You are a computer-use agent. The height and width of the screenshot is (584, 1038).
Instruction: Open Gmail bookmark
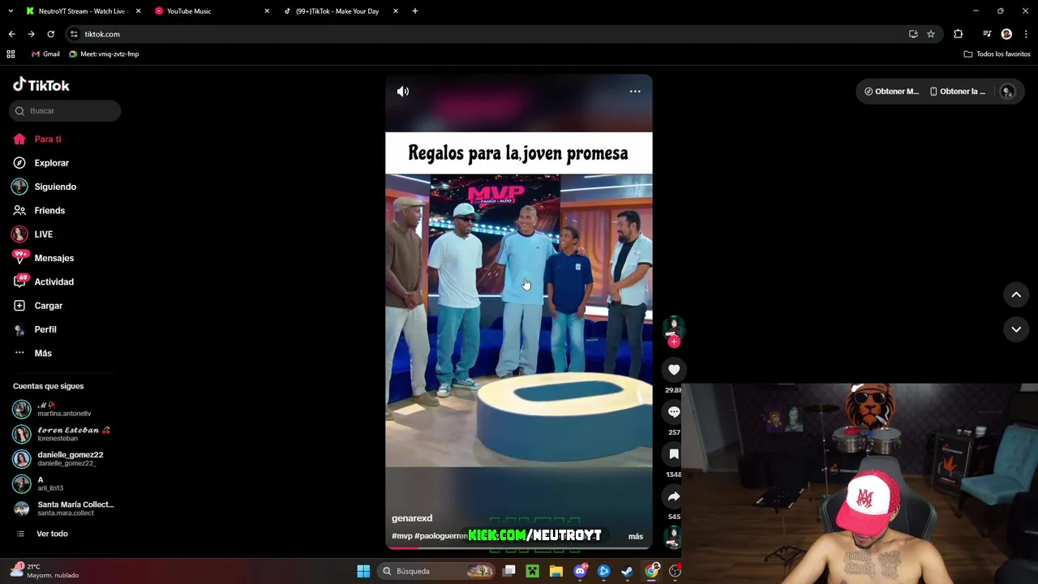(45, 54)
